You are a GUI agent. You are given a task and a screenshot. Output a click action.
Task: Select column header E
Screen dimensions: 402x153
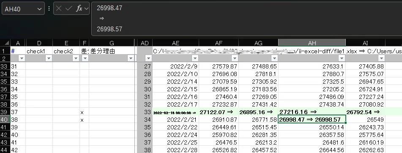click(x=66, y=43)
